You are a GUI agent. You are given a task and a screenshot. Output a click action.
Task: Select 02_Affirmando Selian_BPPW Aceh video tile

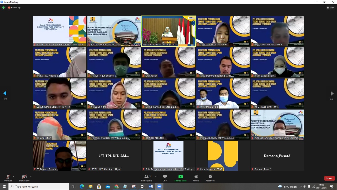click(60, 93)
